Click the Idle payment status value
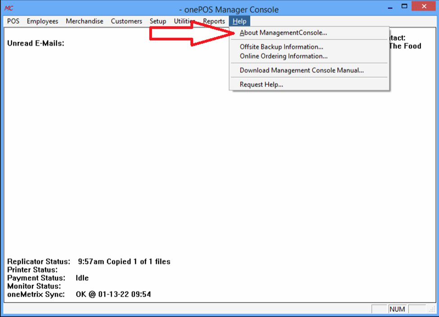The height and width of the screenshot is (317, 439). (82, 278)
